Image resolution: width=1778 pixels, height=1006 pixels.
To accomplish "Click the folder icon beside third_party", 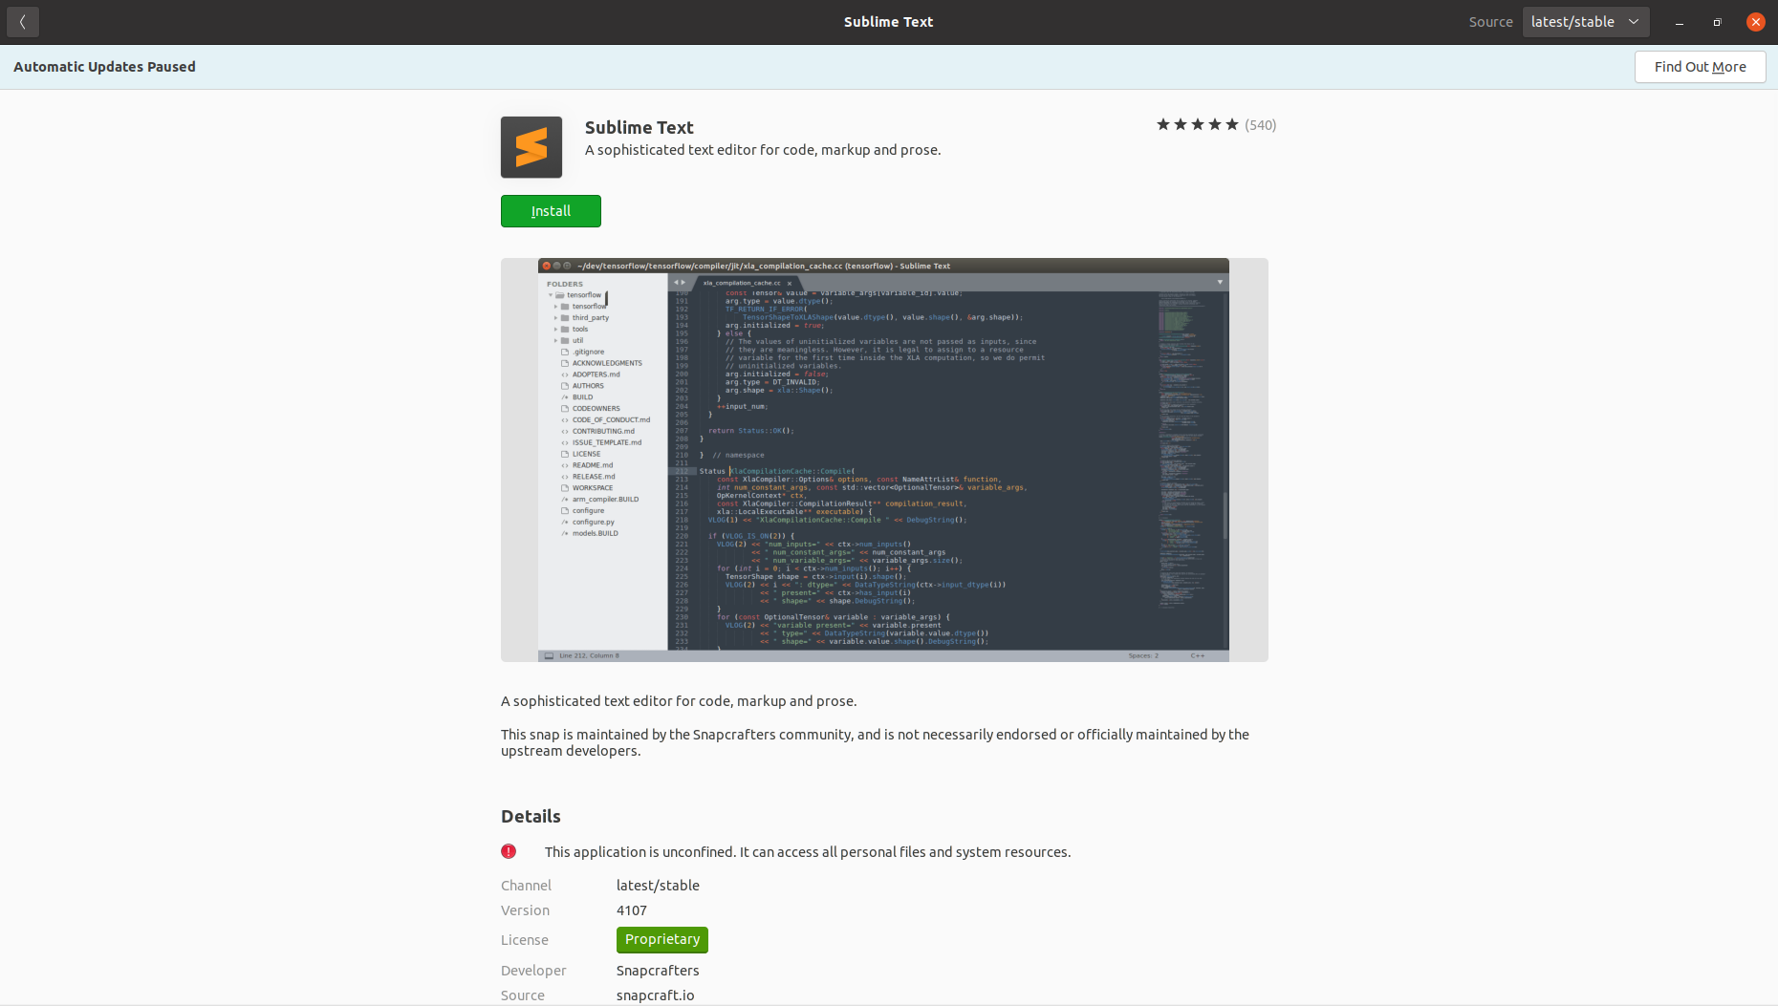I will pyautogui.click(x=564, y=317).
